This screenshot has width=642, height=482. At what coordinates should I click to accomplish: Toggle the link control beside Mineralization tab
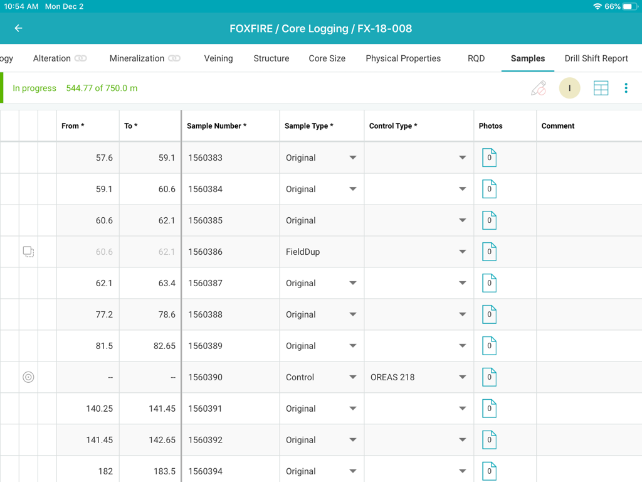(175, 58)
